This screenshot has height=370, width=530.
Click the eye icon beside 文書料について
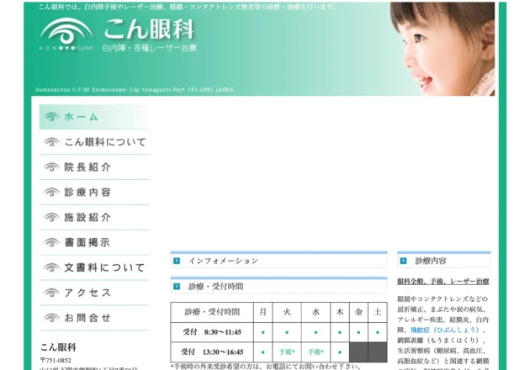click(x=51, y=267)
